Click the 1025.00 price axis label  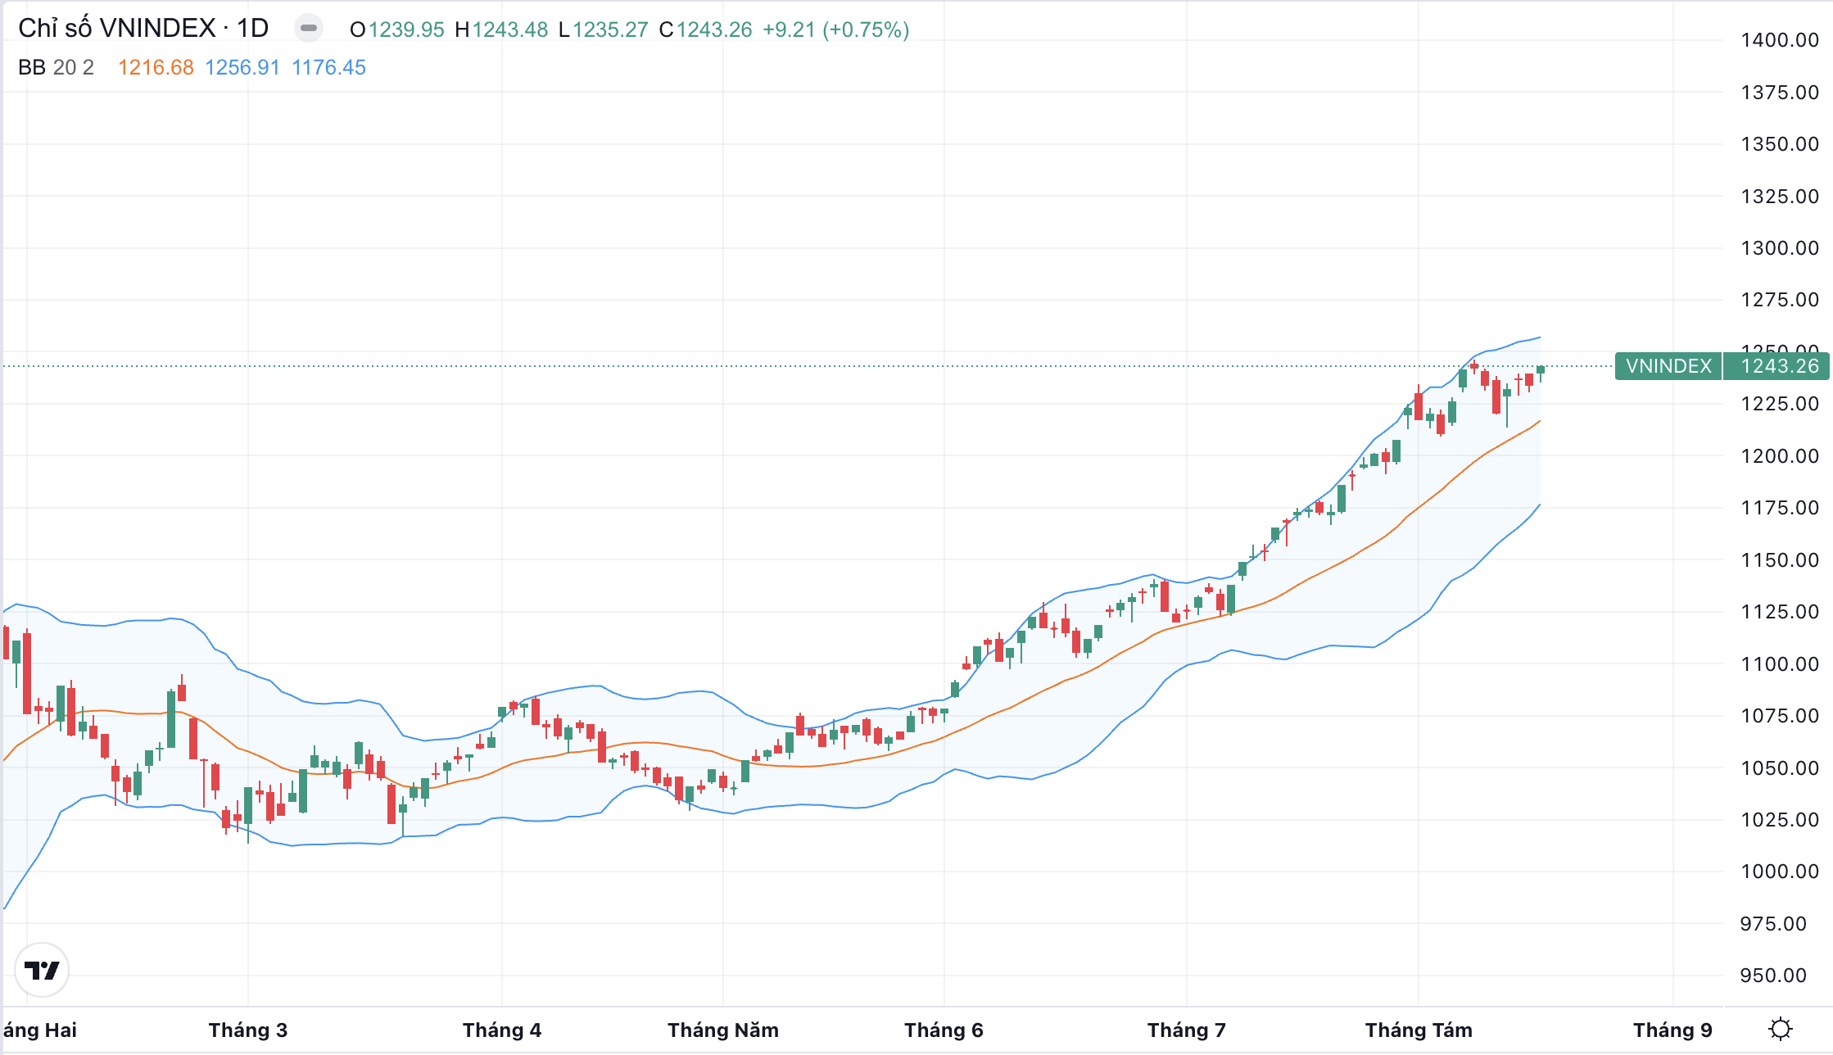point(1780,819)
